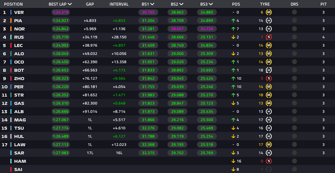This screenshot has width=335, height=173.
Task: Toggle the DRS indicator for LEC
Action: pos(294,46)
